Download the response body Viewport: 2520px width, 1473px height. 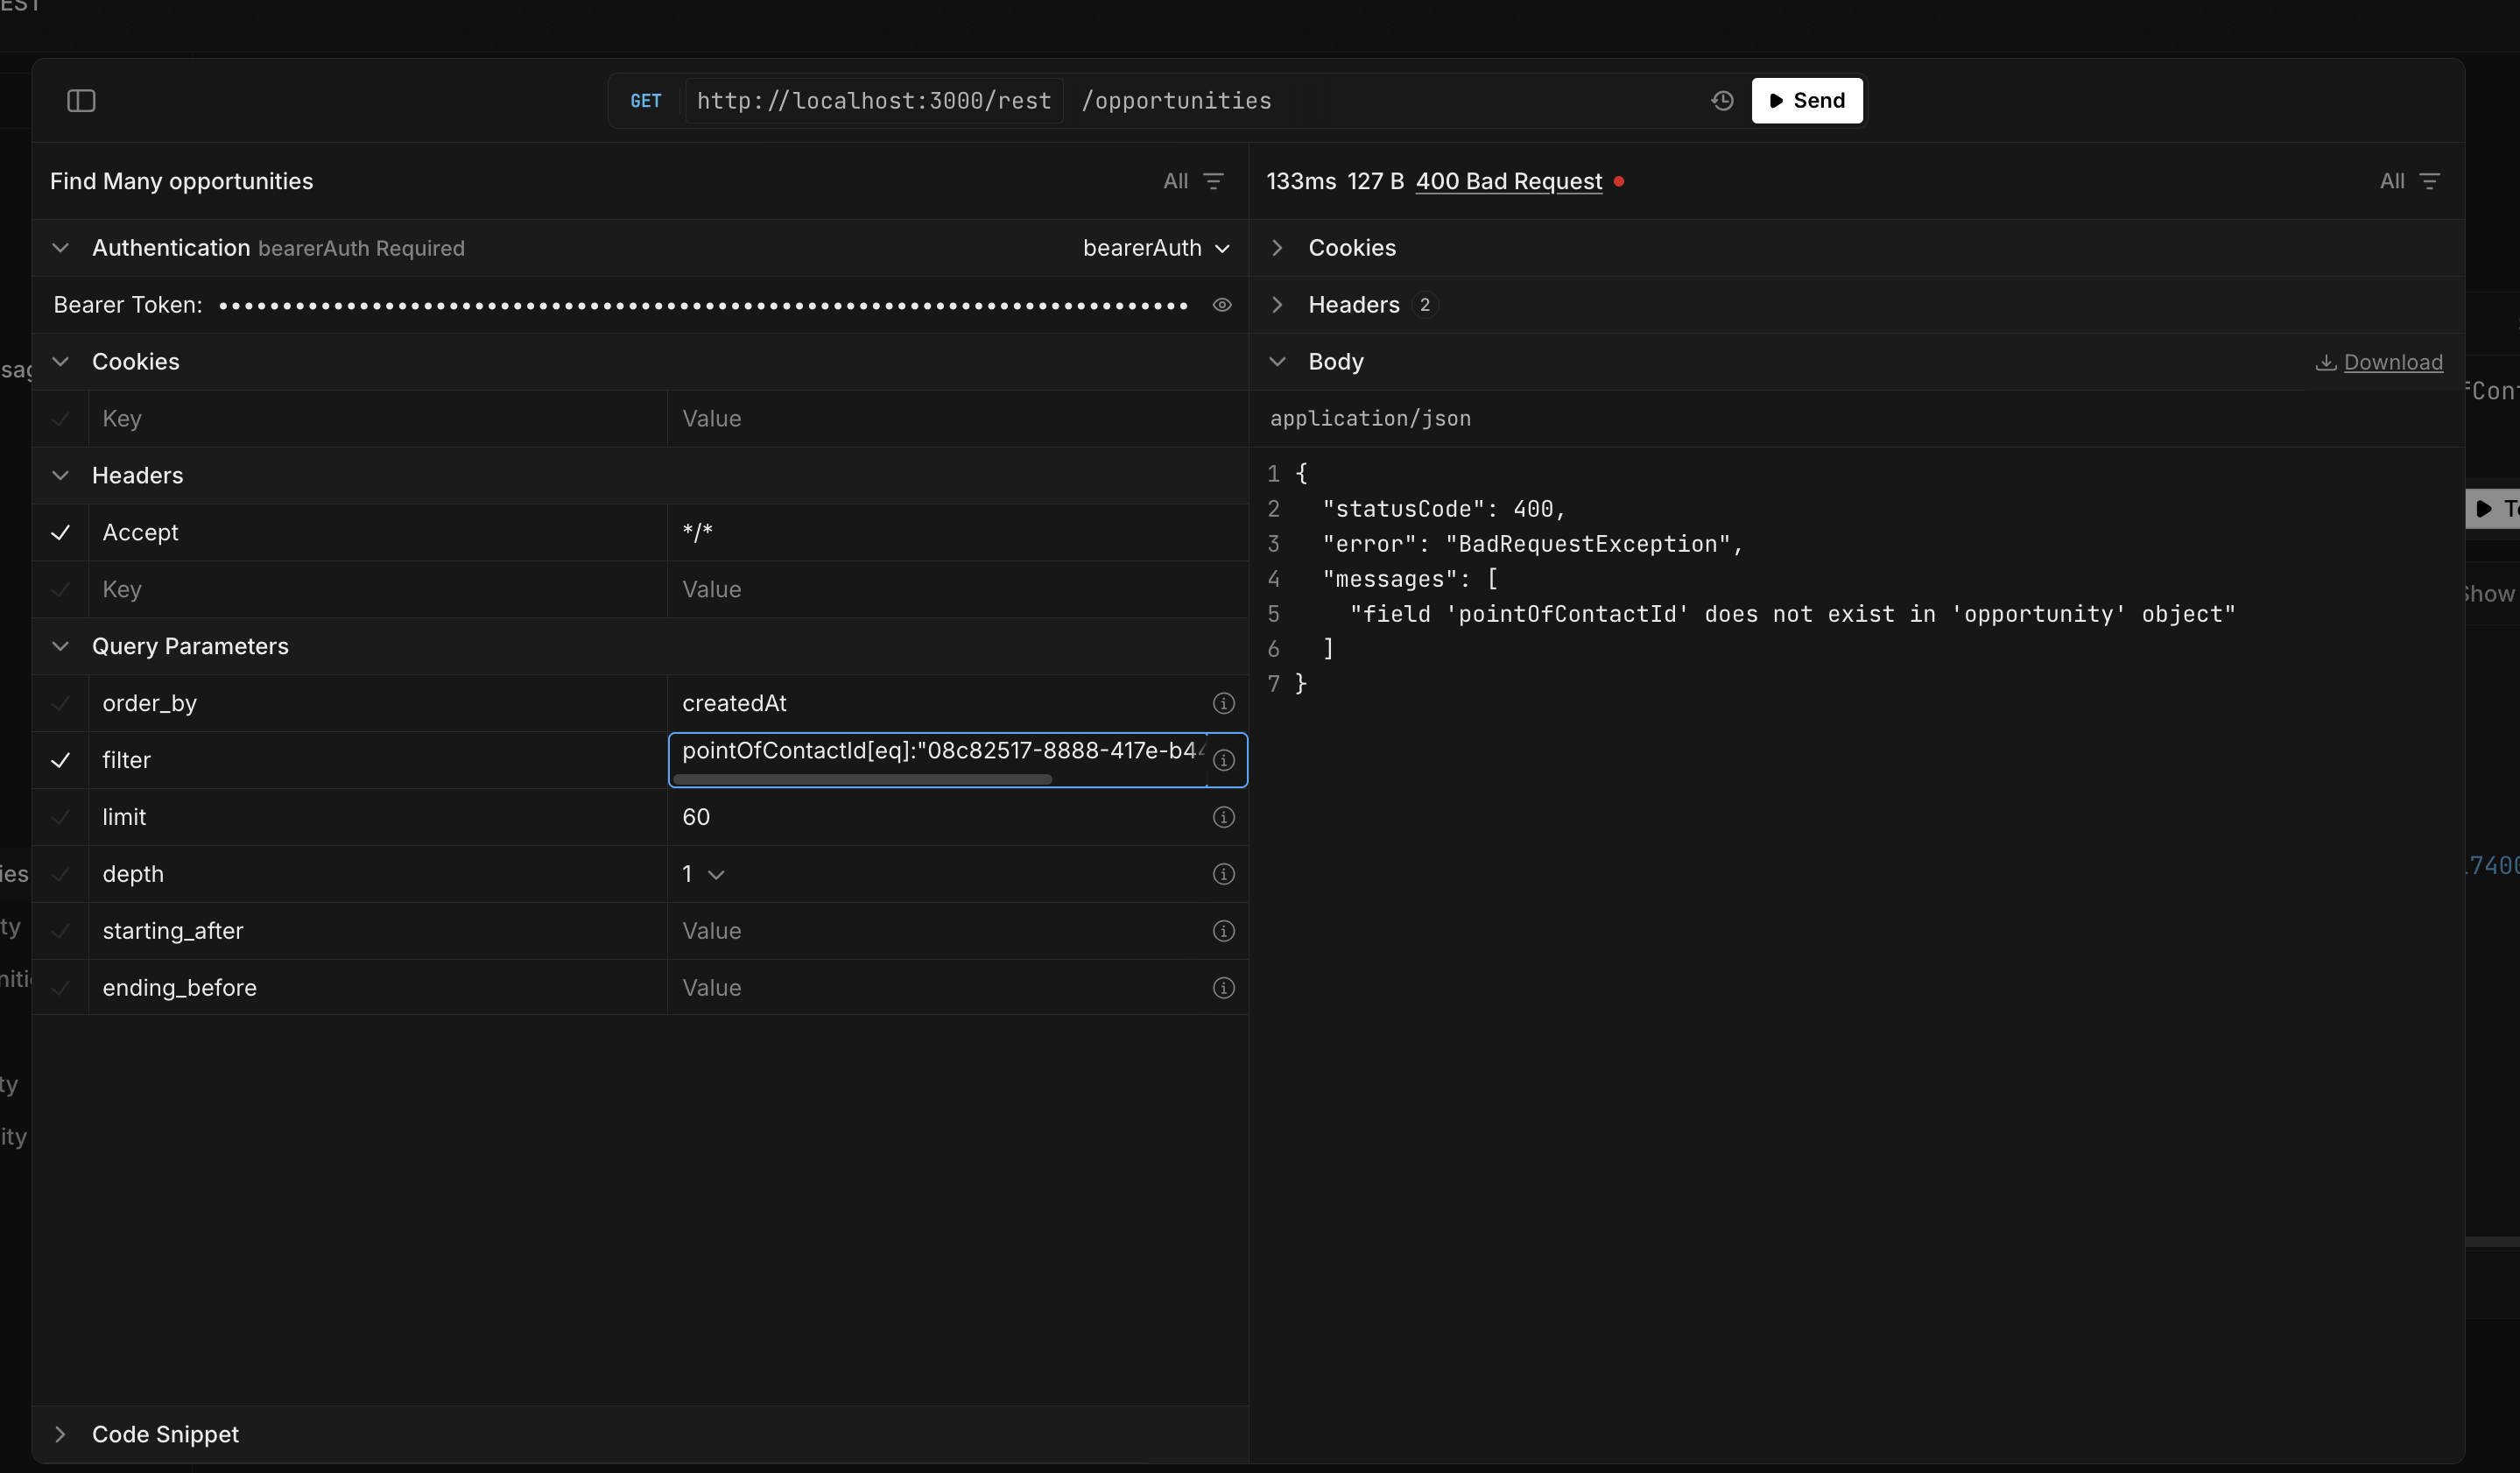click(2379, 362)
